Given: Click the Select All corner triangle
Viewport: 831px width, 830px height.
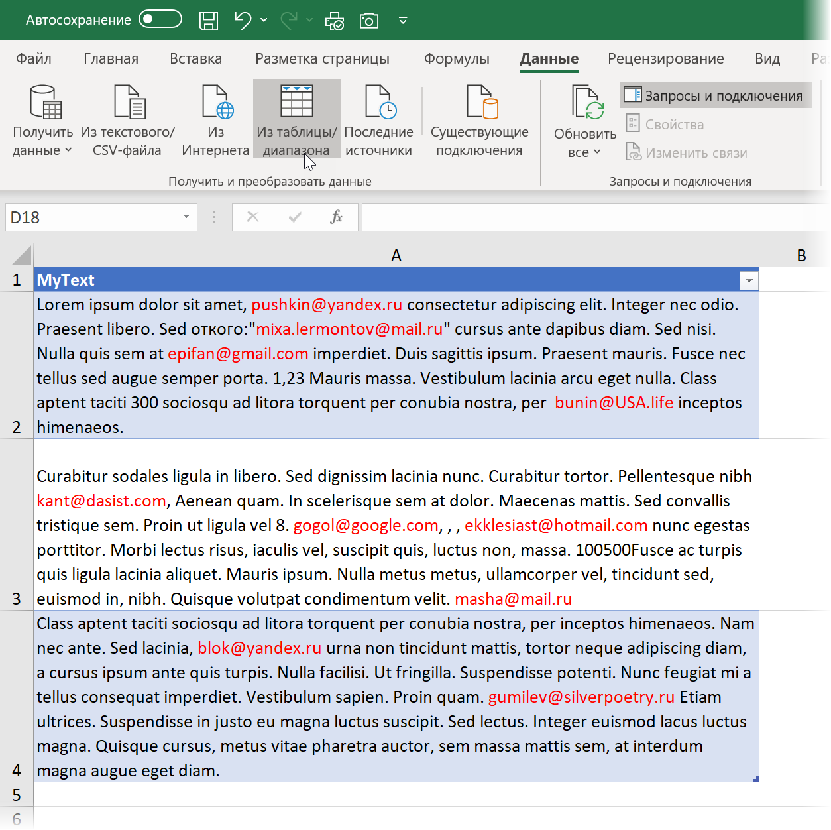Looking at the screenshot, I should click(21, 255).
